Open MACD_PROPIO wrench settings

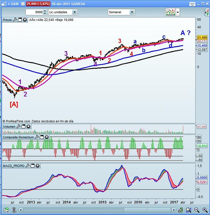point(27,166)
